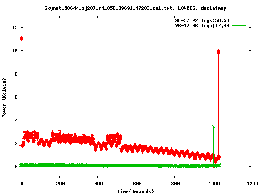
Task: Click the x-axis tick label 800
Action: (175, 184)
